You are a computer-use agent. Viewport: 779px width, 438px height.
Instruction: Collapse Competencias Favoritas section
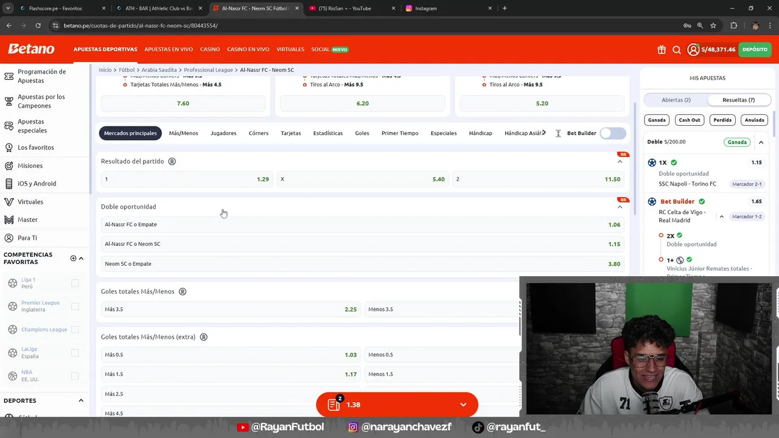tap(81, 259)
